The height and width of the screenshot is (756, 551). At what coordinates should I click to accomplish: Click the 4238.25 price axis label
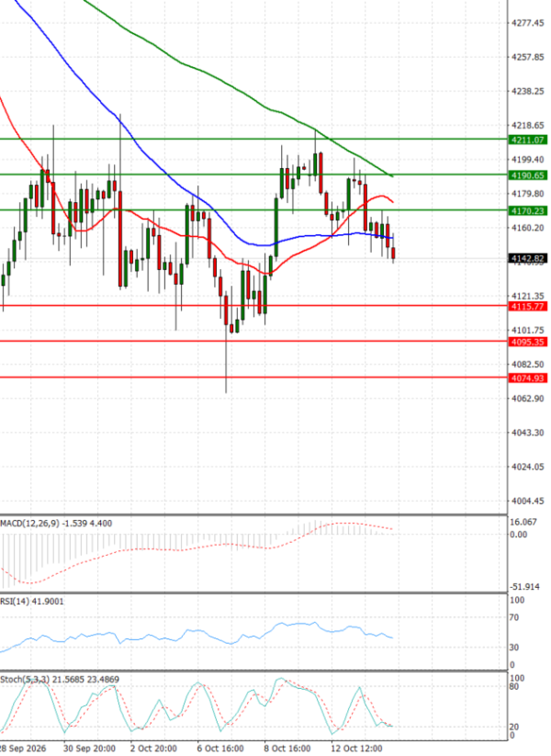[x=528, y=91]
